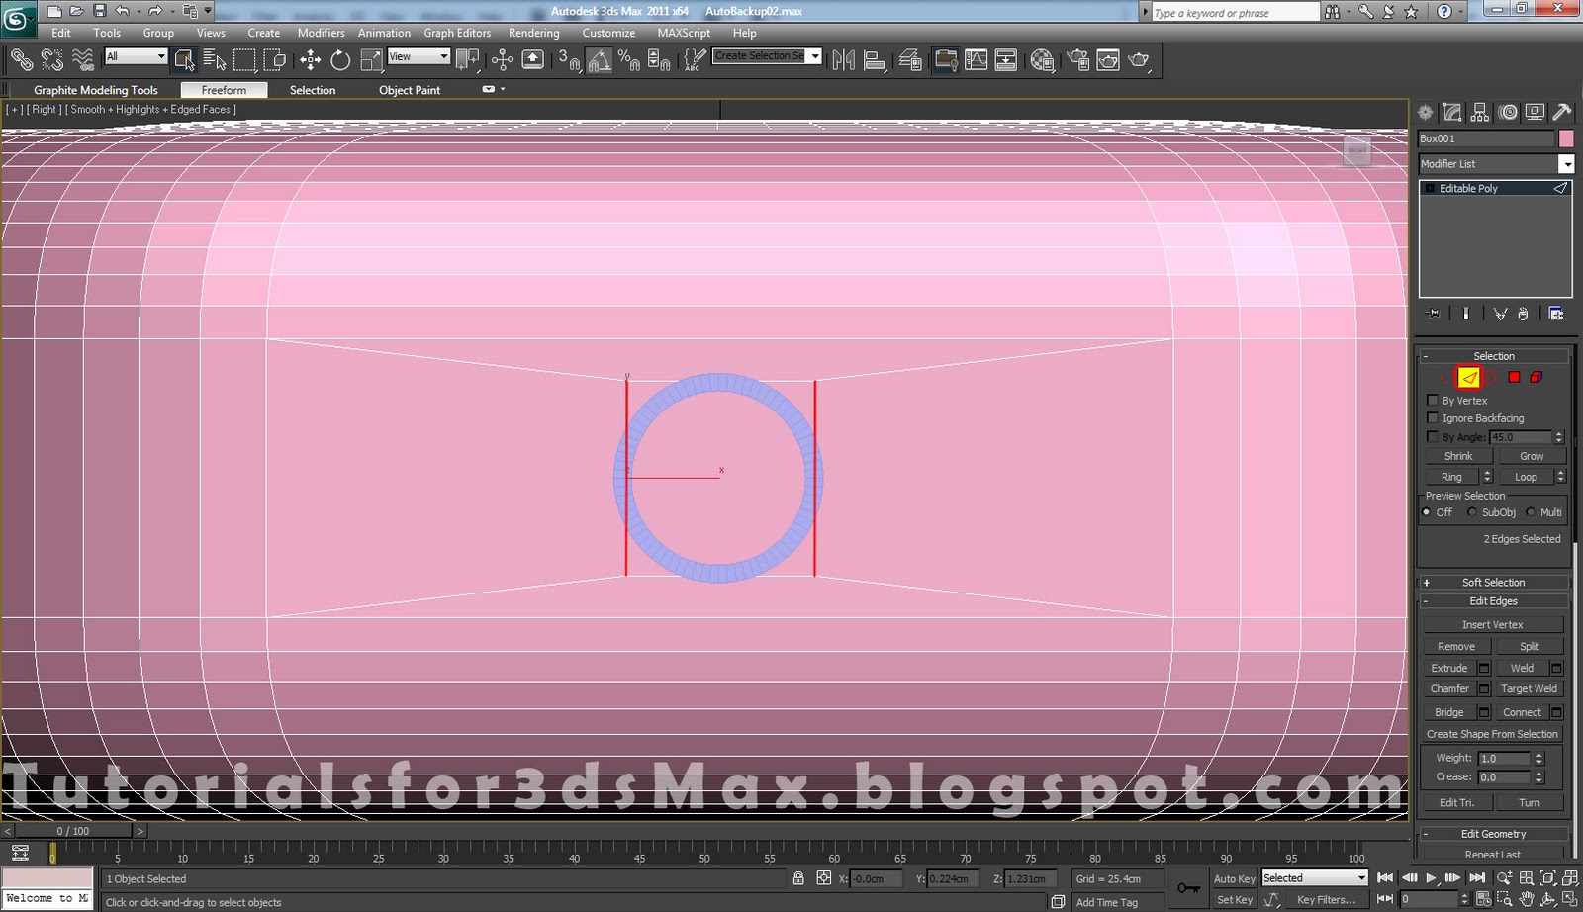Open the Rendering menu
The image size is (1583, 912).
point(534,33)
